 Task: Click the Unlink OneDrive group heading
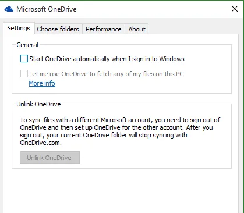(x=38, y=104)
